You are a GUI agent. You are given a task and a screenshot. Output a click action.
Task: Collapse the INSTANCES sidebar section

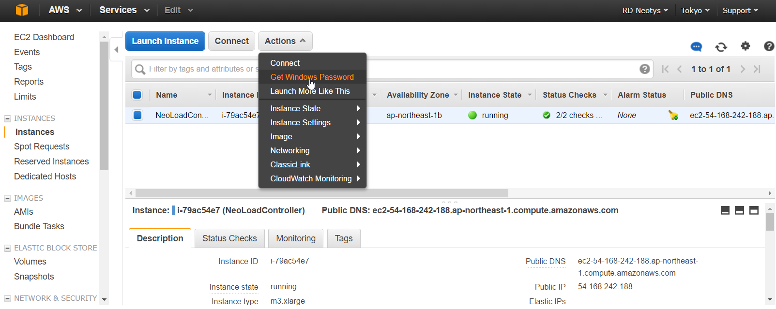[7, 118]
